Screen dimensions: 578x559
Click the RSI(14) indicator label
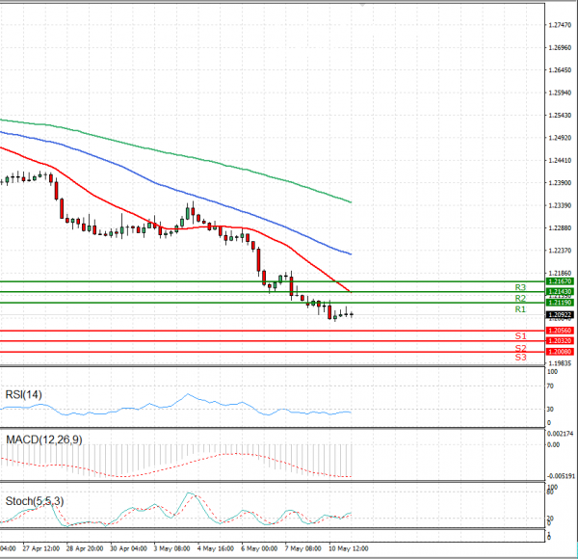23,394
